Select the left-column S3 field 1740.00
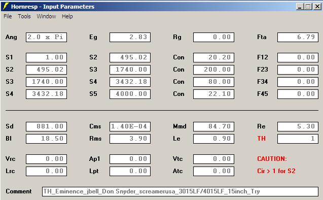 click(x=46, y=82)
